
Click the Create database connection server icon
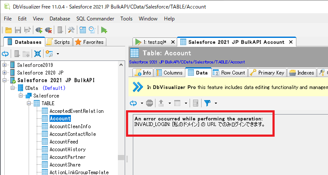point(60,30)
